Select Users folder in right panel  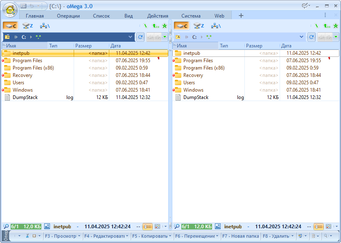click(x=256, y=83)
